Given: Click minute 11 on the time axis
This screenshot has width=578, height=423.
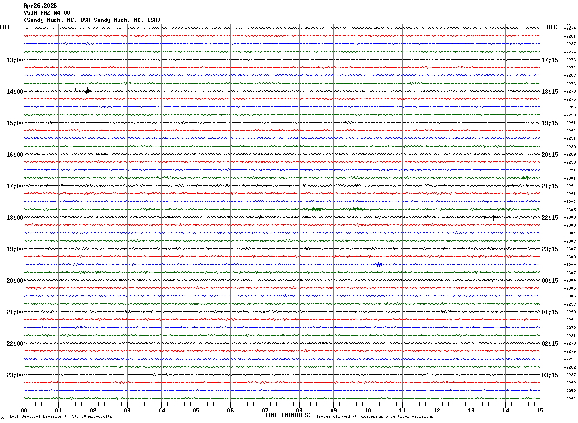Looking at the screenshot, I should [402, 410].
